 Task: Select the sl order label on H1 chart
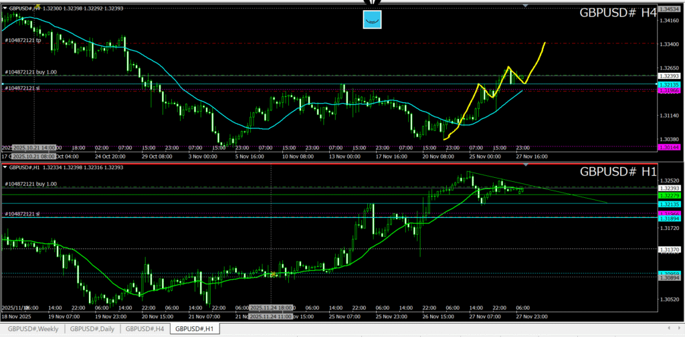23,213
